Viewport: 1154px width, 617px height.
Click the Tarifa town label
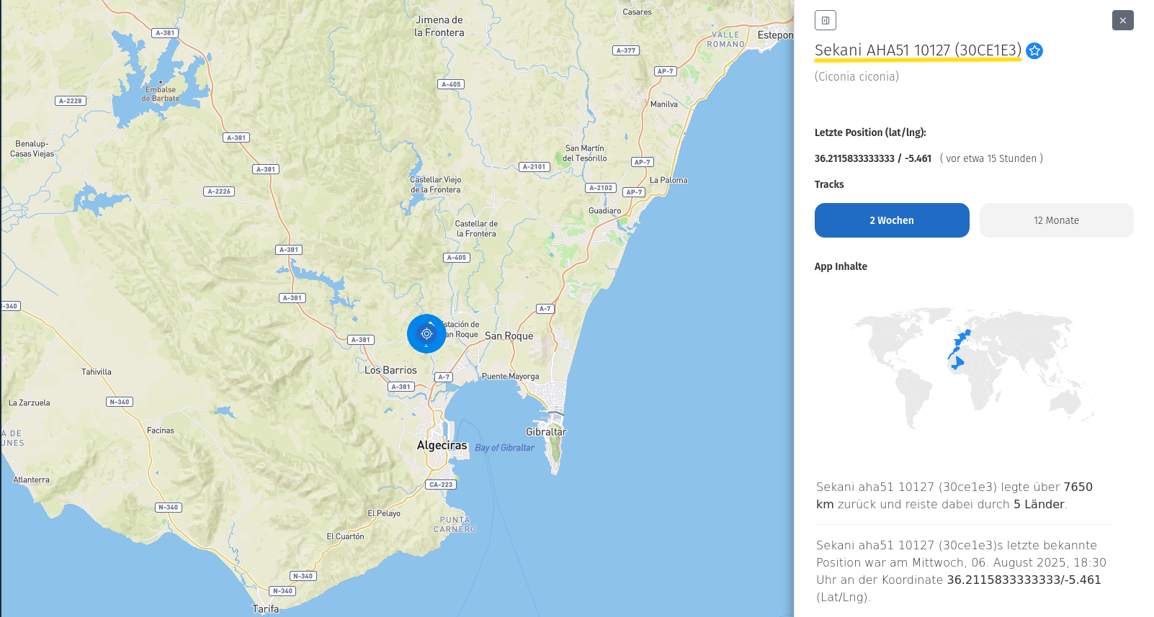[x=265, y=609]
